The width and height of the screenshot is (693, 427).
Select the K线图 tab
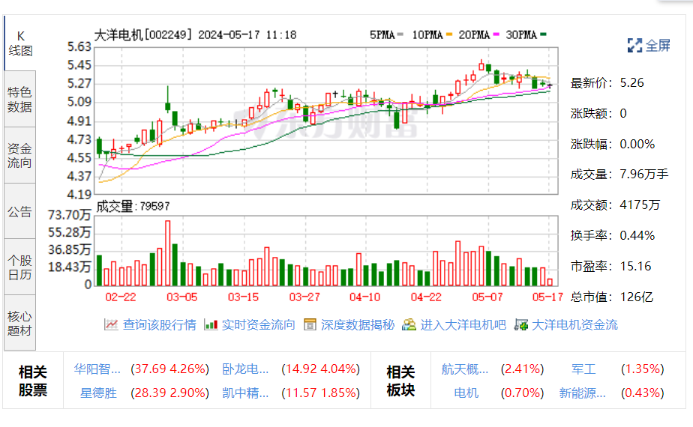pos(20,43)
